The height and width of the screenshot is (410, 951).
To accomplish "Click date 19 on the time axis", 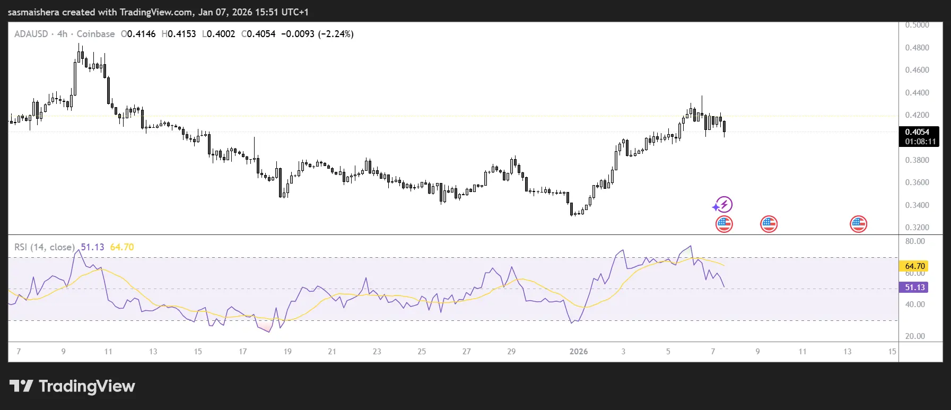I will coord(287,352).
